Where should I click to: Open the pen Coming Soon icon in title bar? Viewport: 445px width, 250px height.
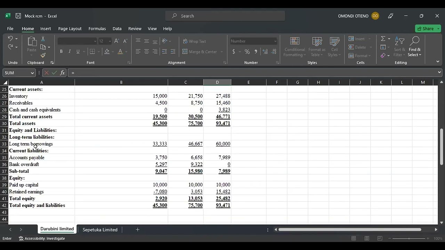[391, 16]
